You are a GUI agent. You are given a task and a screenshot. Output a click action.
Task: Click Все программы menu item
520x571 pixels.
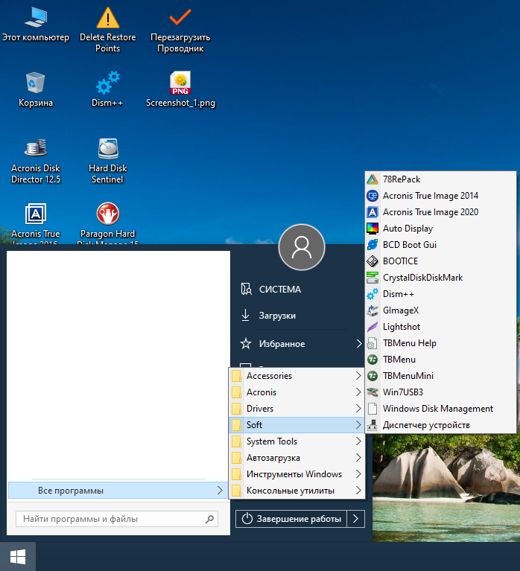[x=118, y=491]
